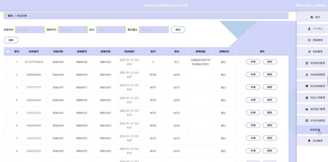This screenshot has height=162, width=328.
Task: Delete row 7 with complaint 3333333333
Action: (270, 138)
